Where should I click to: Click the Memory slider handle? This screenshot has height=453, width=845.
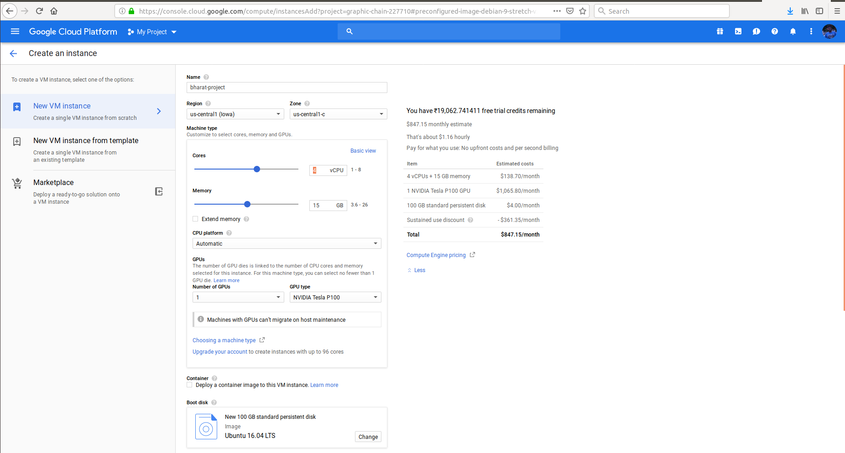click(247, 204)
